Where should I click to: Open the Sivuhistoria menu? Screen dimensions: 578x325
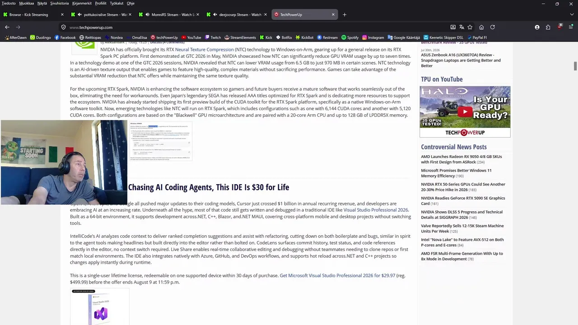[x=59, y=3]
